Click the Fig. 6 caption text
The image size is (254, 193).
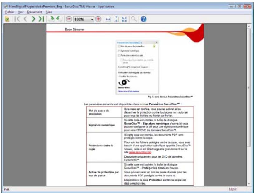tap(170, 97)
